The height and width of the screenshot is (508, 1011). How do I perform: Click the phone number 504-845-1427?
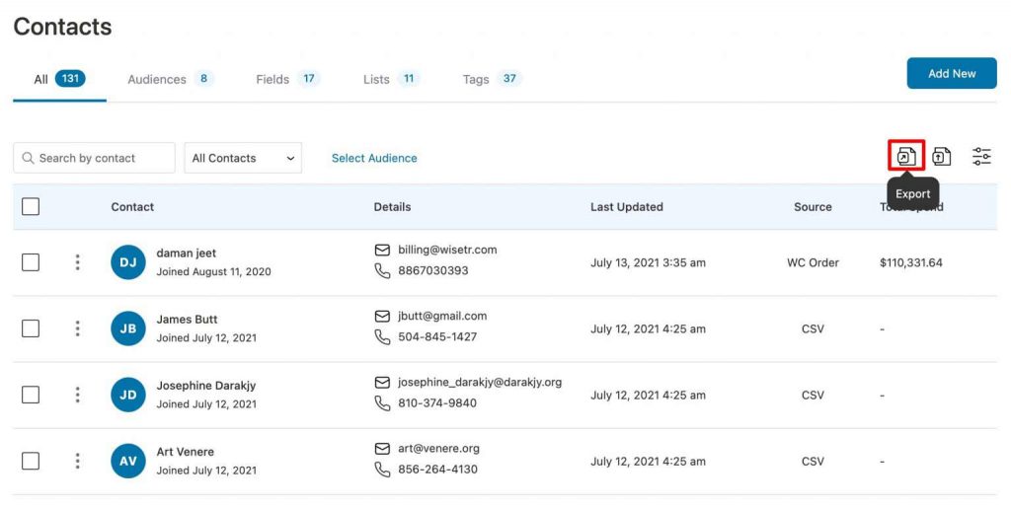point(437,337)
